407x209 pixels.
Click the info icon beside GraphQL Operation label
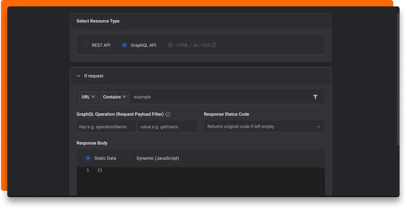click(168, 114)
